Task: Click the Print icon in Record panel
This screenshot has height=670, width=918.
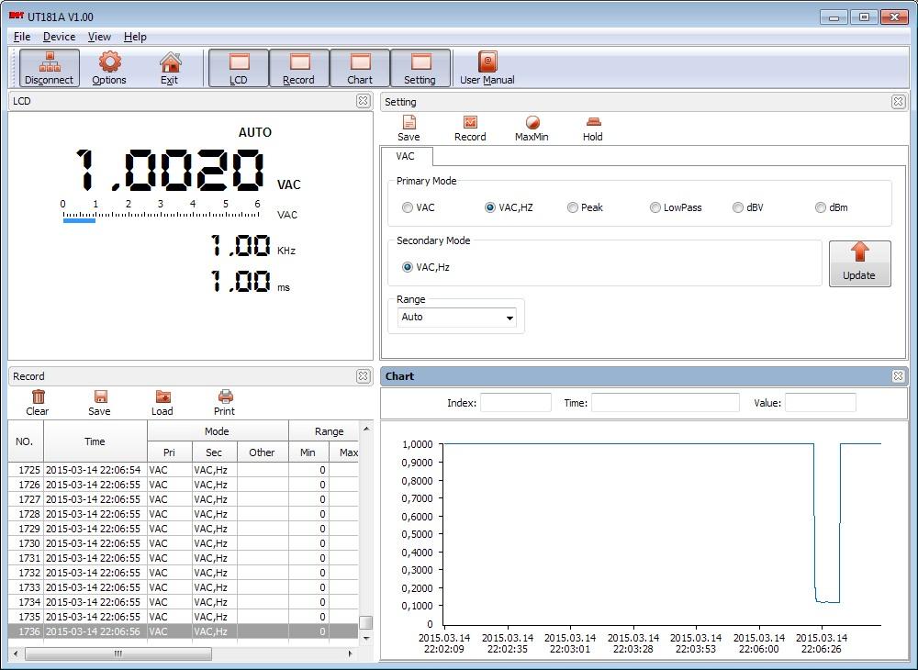Action: (x=223, y=401)
